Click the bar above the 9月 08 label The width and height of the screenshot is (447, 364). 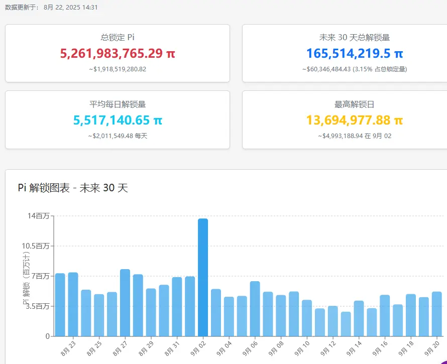281,316
